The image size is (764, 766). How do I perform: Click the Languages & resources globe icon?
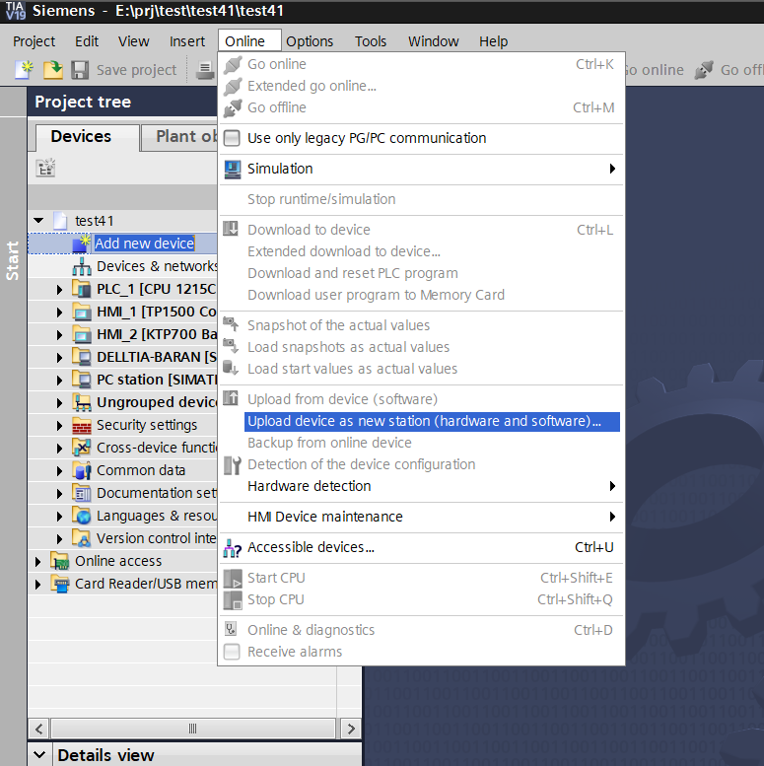click(x=82, y=516)
